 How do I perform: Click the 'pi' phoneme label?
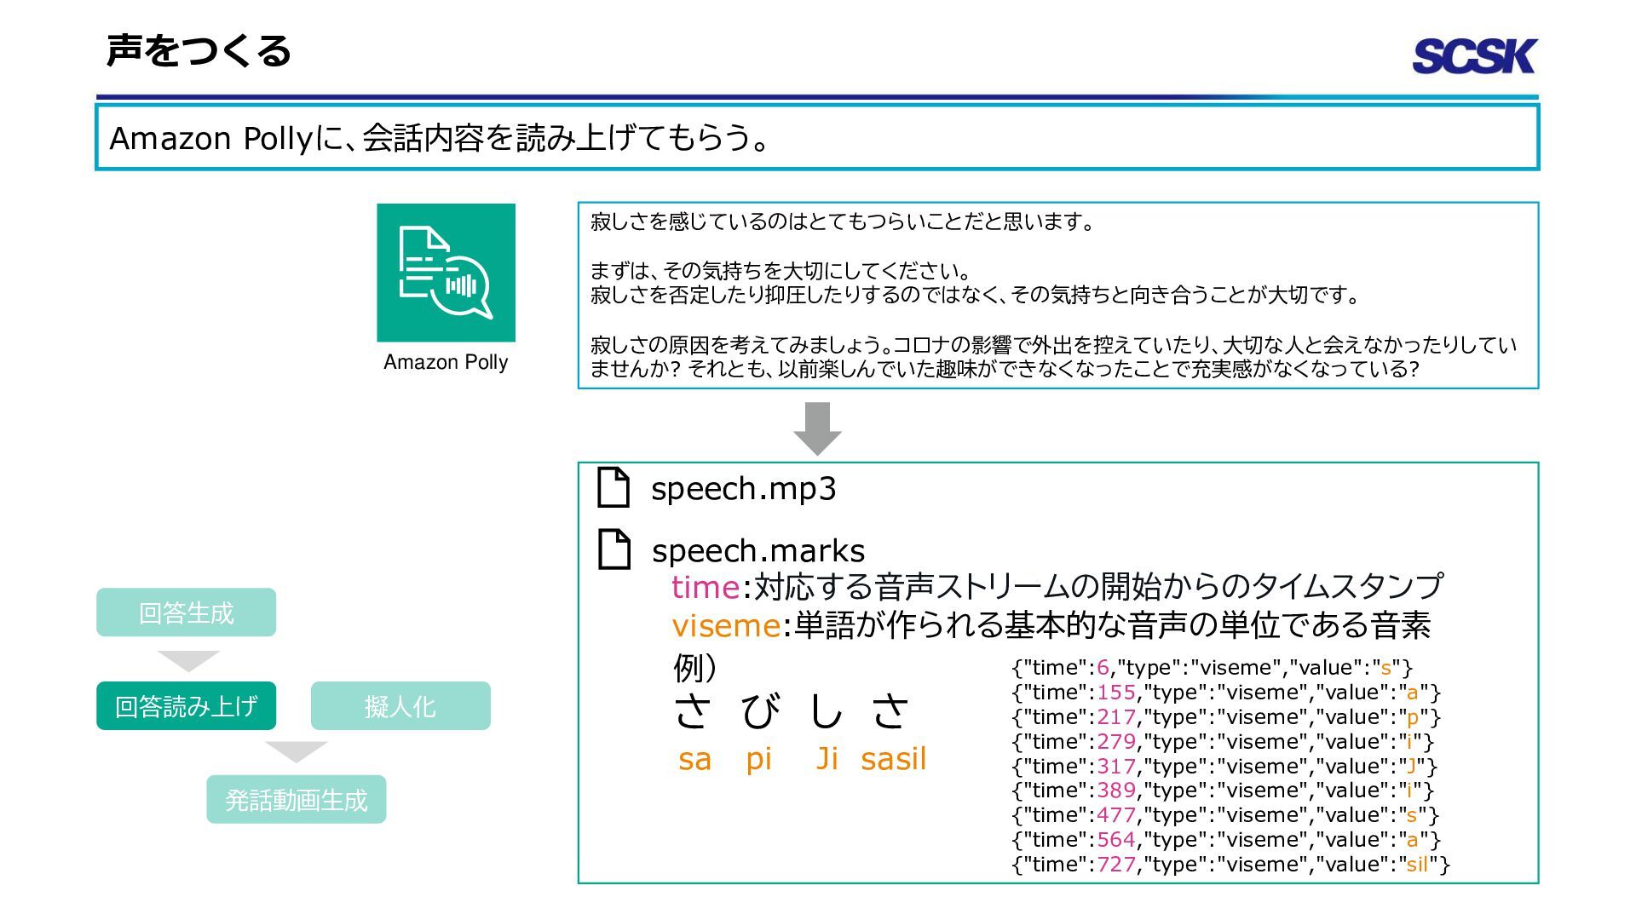point(758,759)
